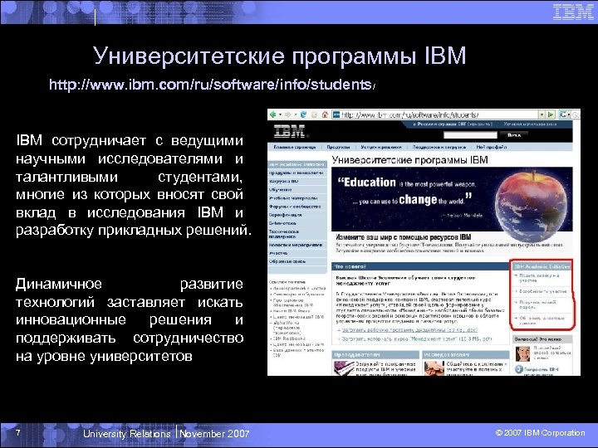Click the green Go arrow next to address bar
Image resolution: width=598 pixels, height=448 pixels.
point(551,114)
